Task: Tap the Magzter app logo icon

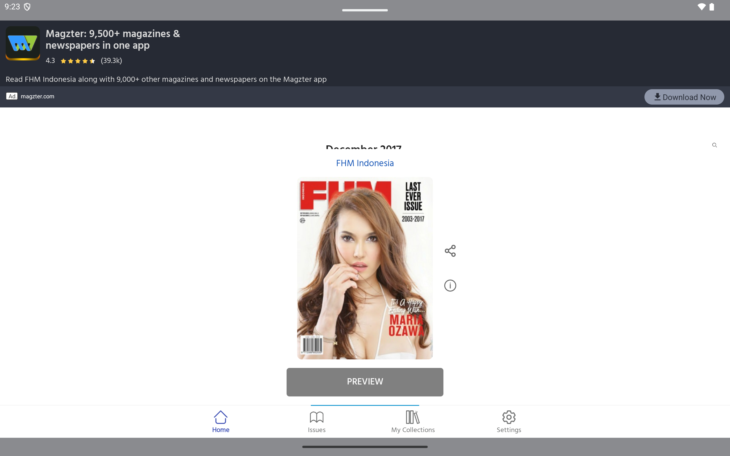Action: click(x=23, y=43)
